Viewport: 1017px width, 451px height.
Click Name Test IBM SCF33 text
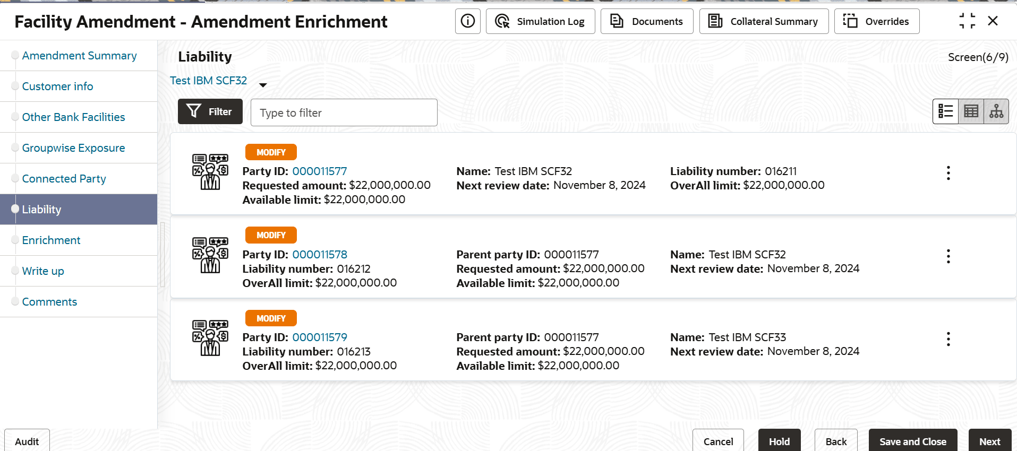[728, 337]
